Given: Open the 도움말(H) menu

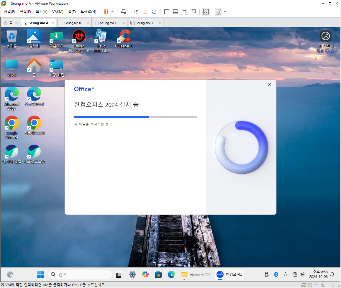Looking at the screenshot, I should [88, 12].
